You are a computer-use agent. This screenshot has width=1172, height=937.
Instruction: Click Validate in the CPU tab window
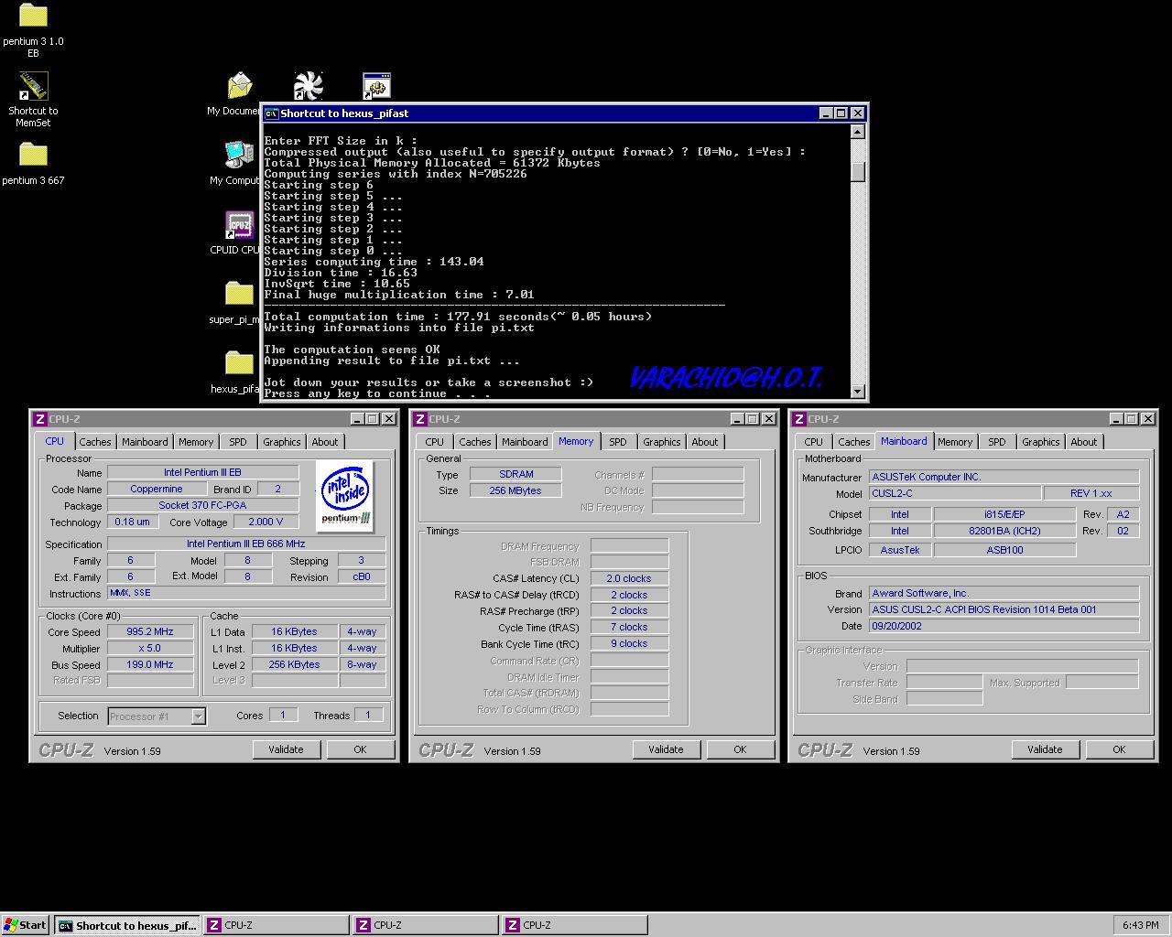click(x=286, y=749)
